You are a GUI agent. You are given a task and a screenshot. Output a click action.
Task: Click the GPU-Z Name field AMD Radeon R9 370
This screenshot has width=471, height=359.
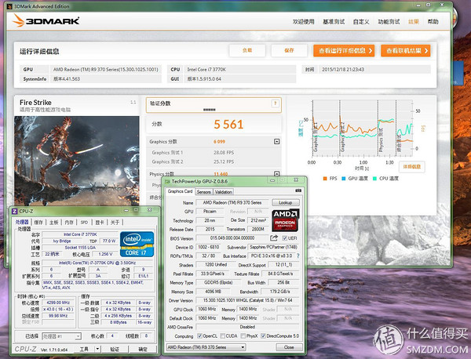[232, 203]
